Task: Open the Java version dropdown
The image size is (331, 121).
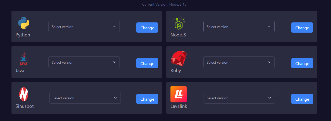Action: 84,62
